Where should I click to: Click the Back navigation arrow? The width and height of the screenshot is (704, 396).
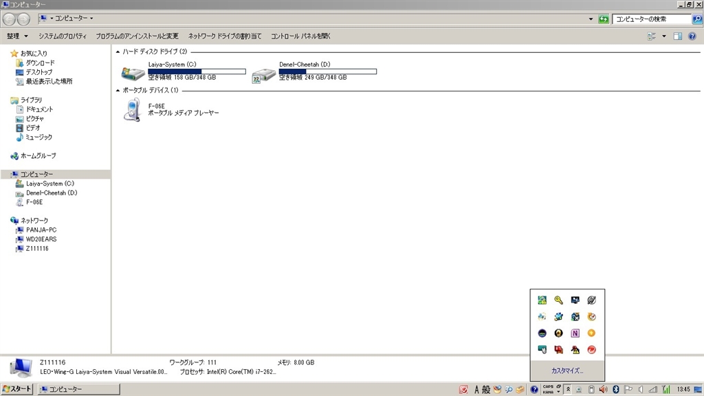pos(10,19)
